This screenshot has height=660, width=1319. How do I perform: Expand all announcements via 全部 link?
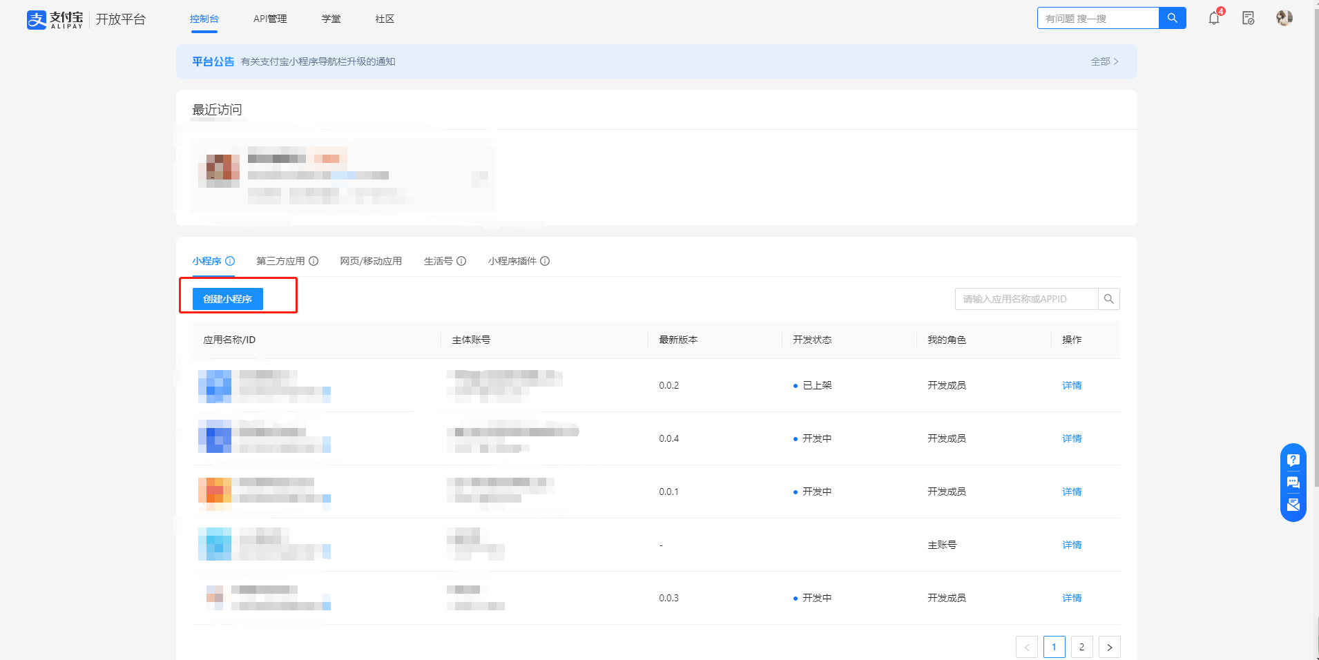(x=1104, y=61)
